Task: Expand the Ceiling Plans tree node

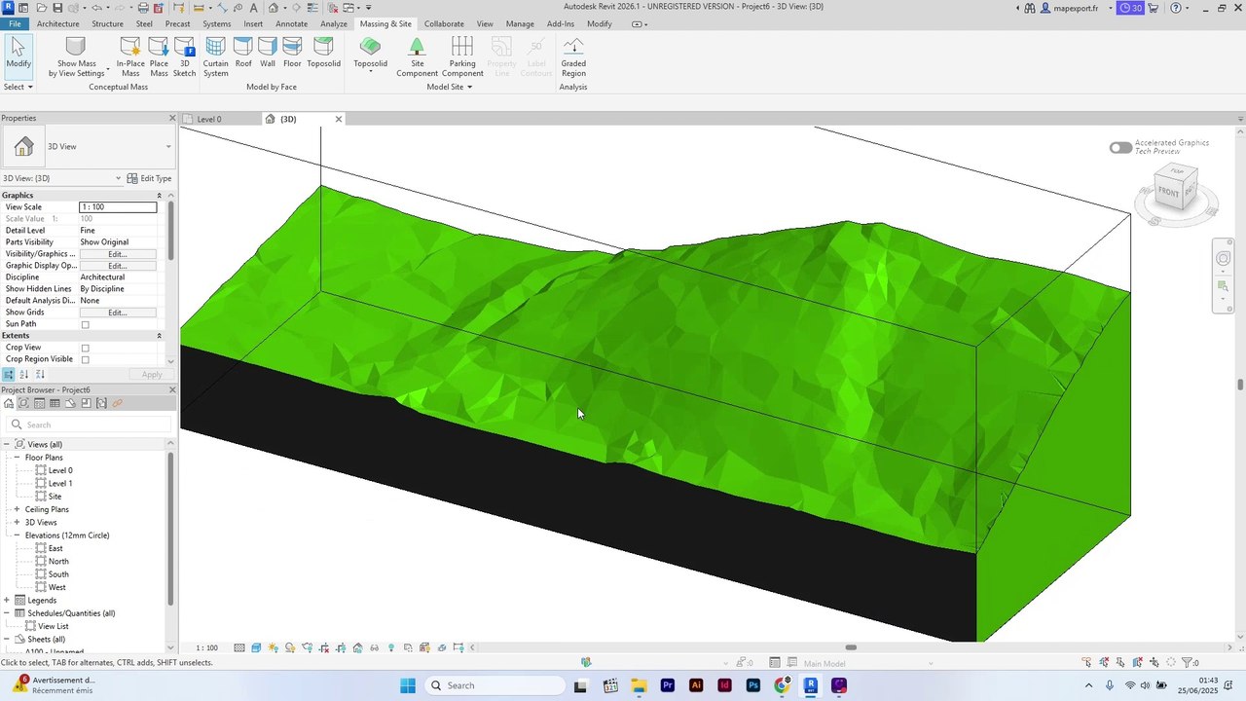Action: 17,509
